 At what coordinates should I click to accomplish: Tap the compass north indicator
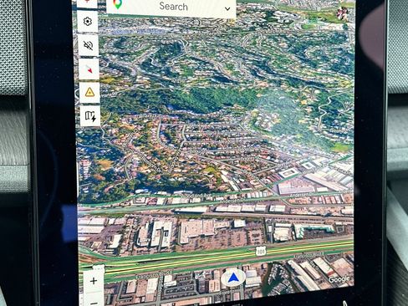coord(89,69)
